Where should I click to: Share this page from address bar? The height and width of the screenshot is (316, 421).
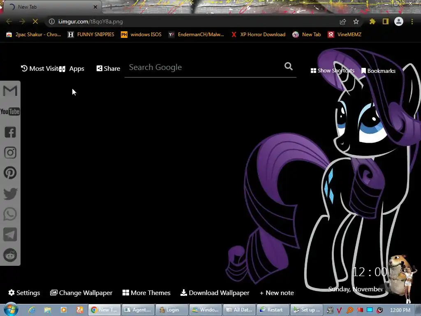[x=343, y=21]
